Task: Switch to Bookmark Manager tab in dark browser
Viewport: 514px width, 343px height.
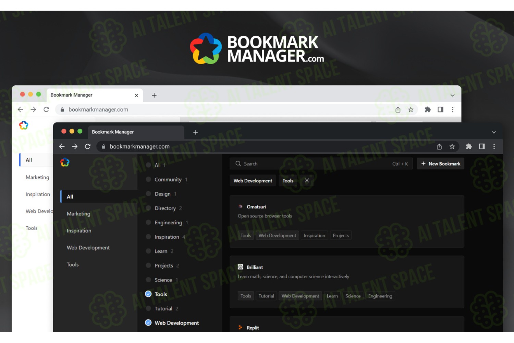Action: 136,132
